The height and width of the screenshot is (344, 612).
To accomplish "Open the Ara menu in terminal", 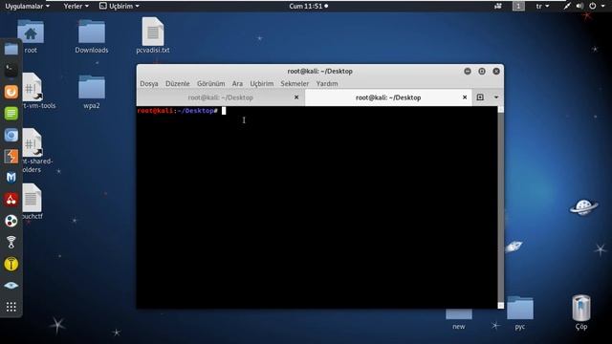I will click(237, 83).
